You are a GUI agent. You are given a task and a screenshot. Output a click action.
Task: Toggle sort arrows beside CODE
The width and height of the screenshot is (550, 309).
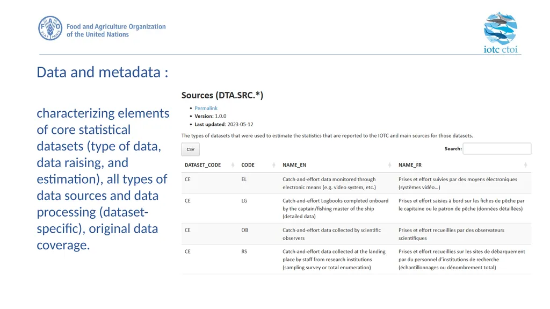tap(273, 165)
